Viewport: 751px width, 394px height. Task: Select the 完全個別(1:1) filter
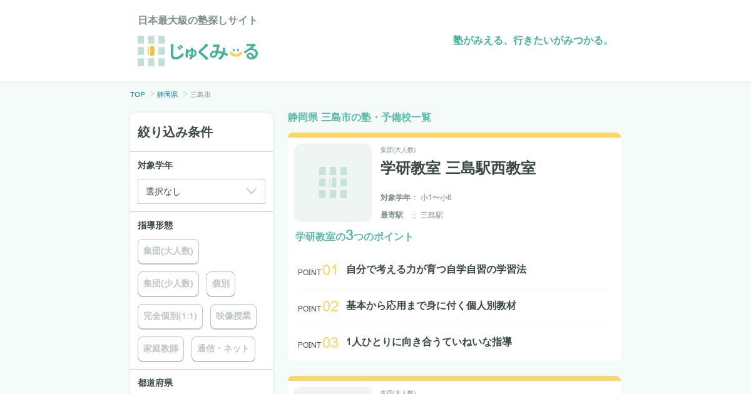170,316
